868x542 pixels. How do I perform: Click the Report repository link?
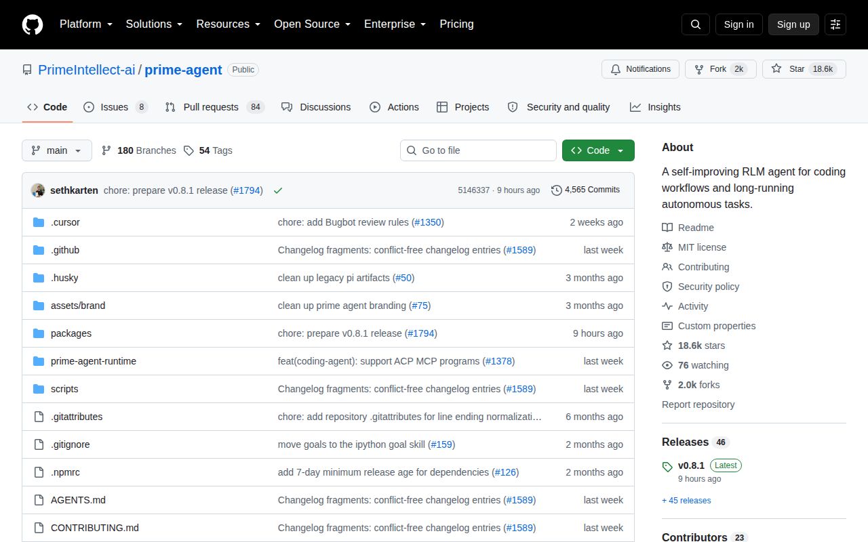[x=698, y=404]
